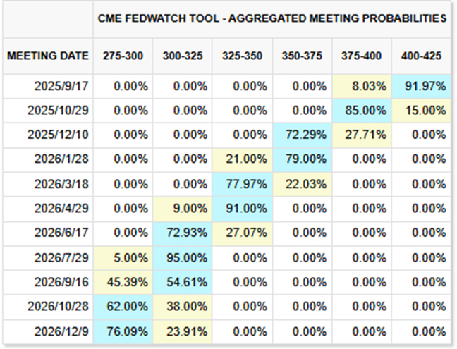Select the 375-400 column header

(361, 56)
